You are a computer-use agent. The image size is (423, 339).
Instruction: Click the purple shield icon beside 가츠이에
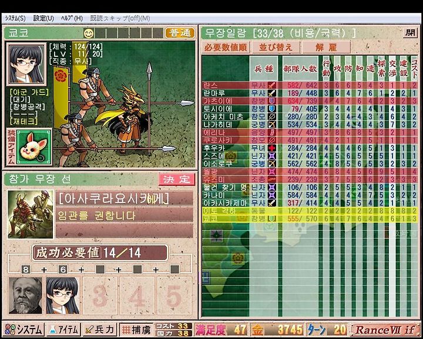pyautogui.click(x=271, y=101)
